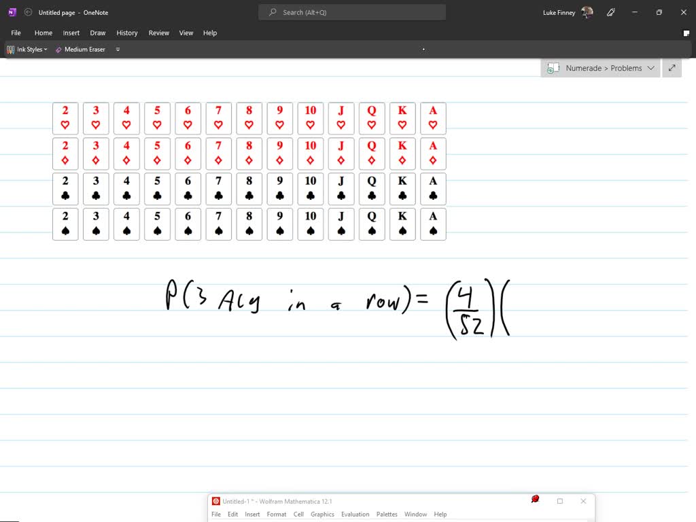Click the back navigation arrow
Image resolution: width=696 pixels, height=522 pixels.
click(27, 12)
